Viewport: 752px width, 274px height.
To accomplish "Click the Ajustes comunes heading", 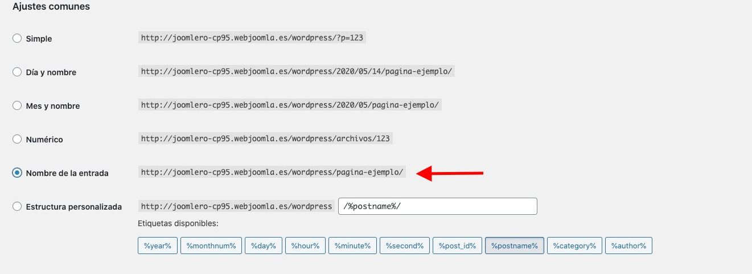I will (x=51, y=7).
